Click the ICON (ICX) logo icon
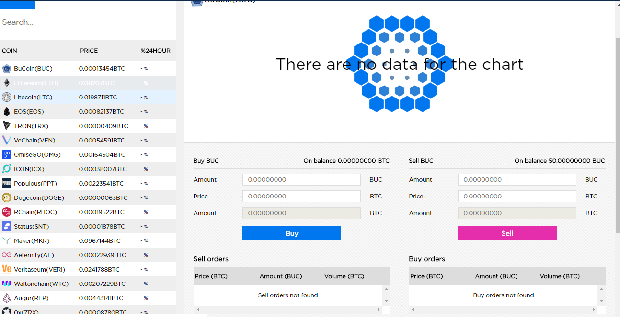The width and height of the screenshot is (620, 317). point(7,169)
